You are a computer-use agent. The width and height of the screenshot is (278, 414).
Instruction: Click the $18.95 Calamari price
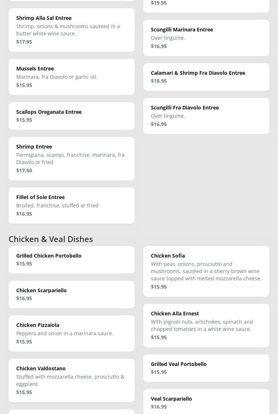click(x=159, y=81)
